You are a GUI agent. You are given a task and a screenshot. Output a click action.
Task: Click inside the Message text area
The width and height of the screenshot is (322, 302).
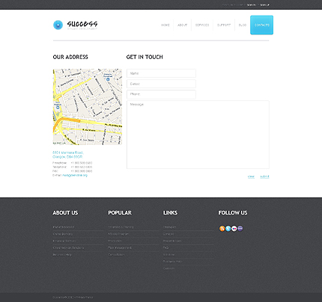point(198,135)
